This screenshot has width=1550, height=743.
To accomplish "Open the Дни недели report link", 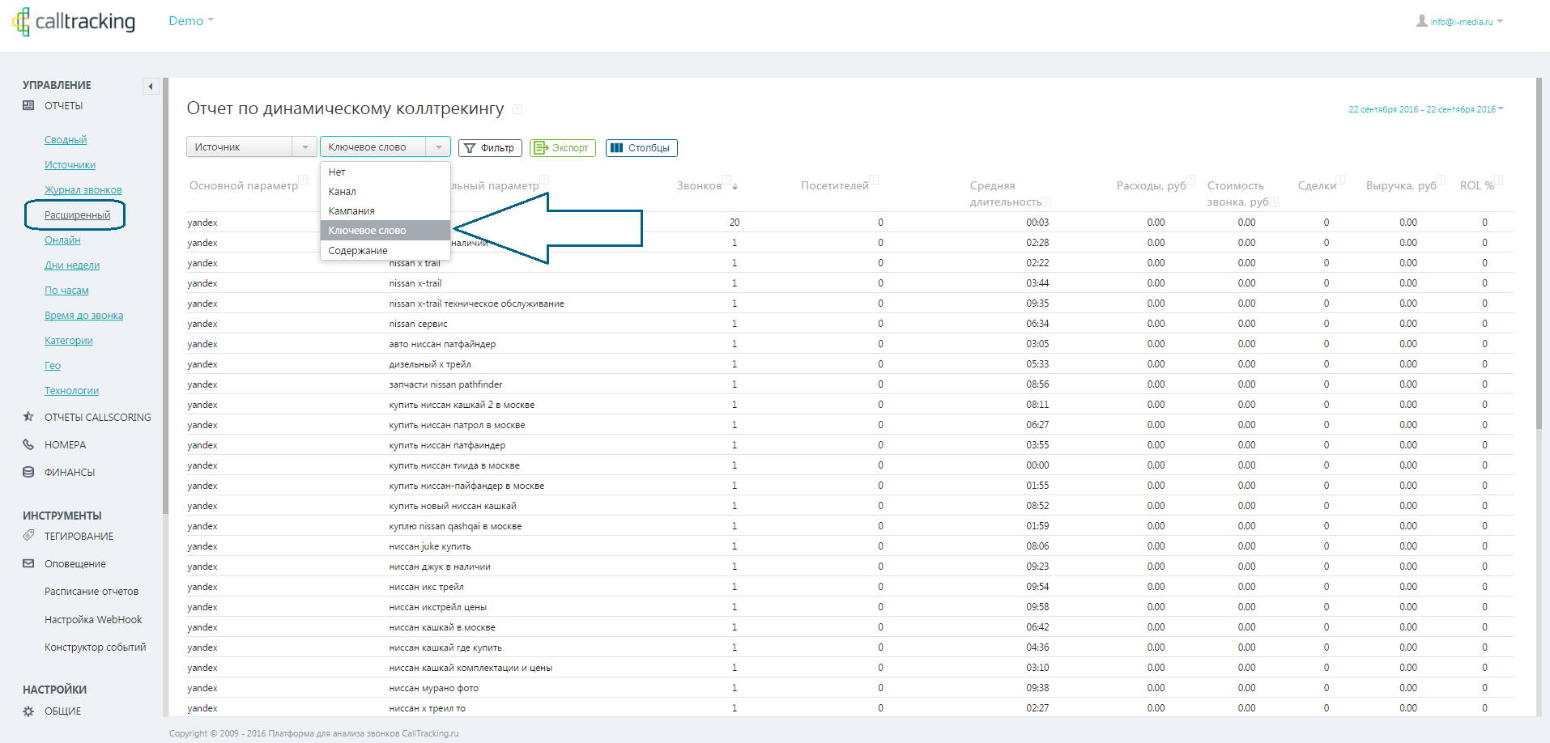I will coord(72,265).
